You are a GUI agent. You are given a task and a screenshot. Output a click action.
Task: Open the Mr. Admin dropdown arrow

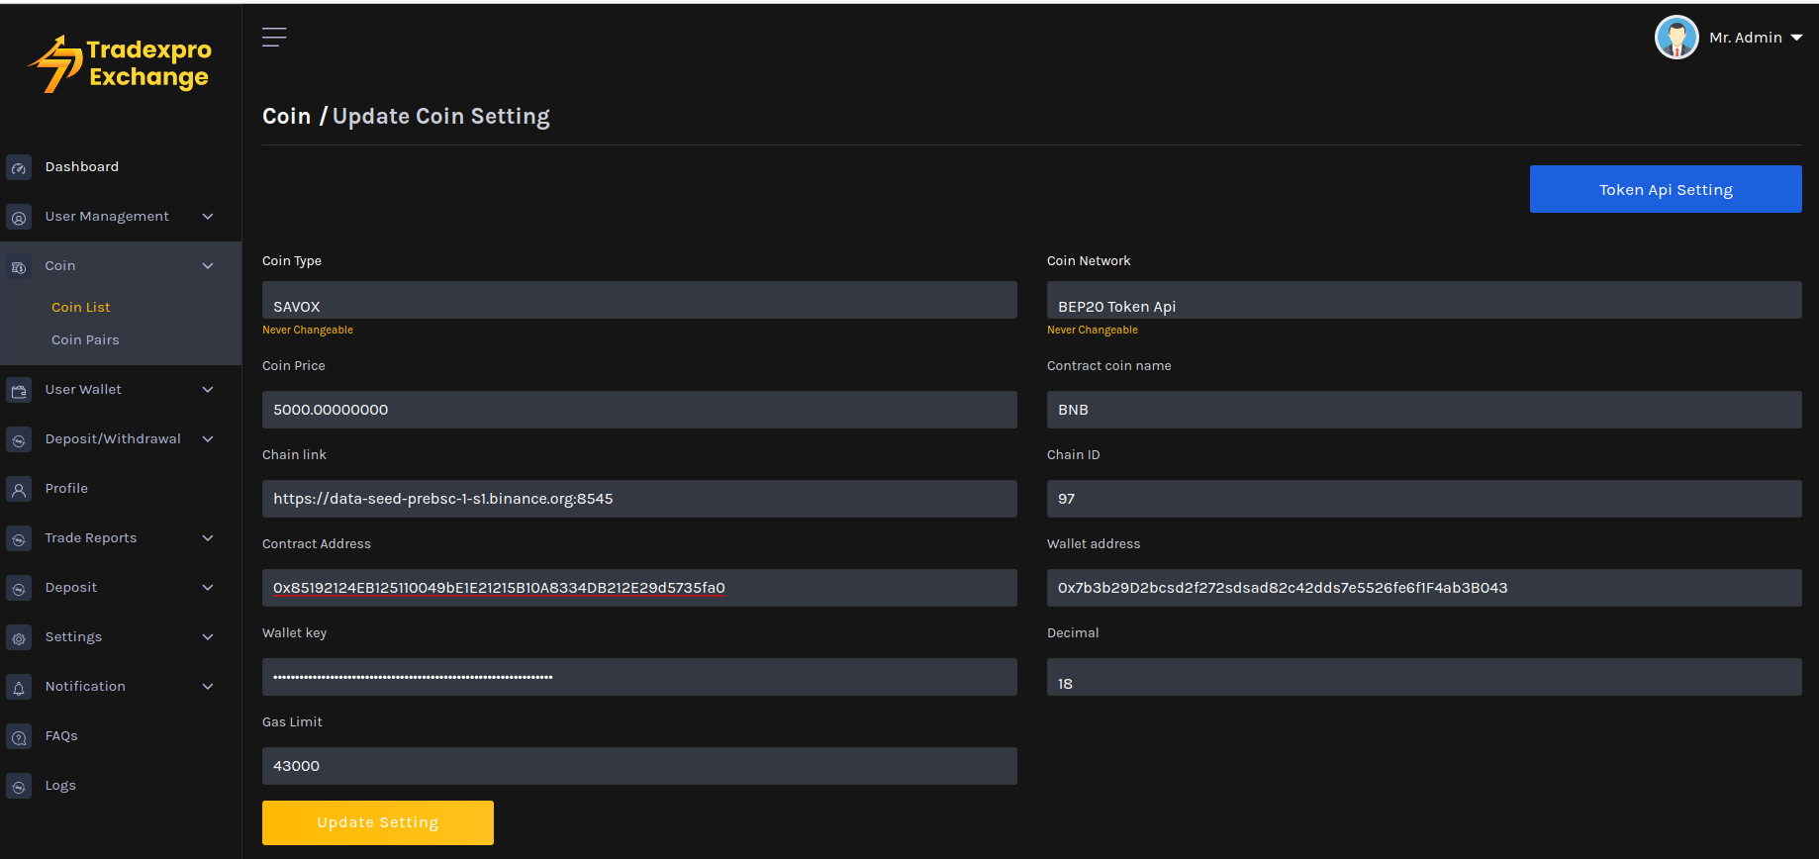1796,38
